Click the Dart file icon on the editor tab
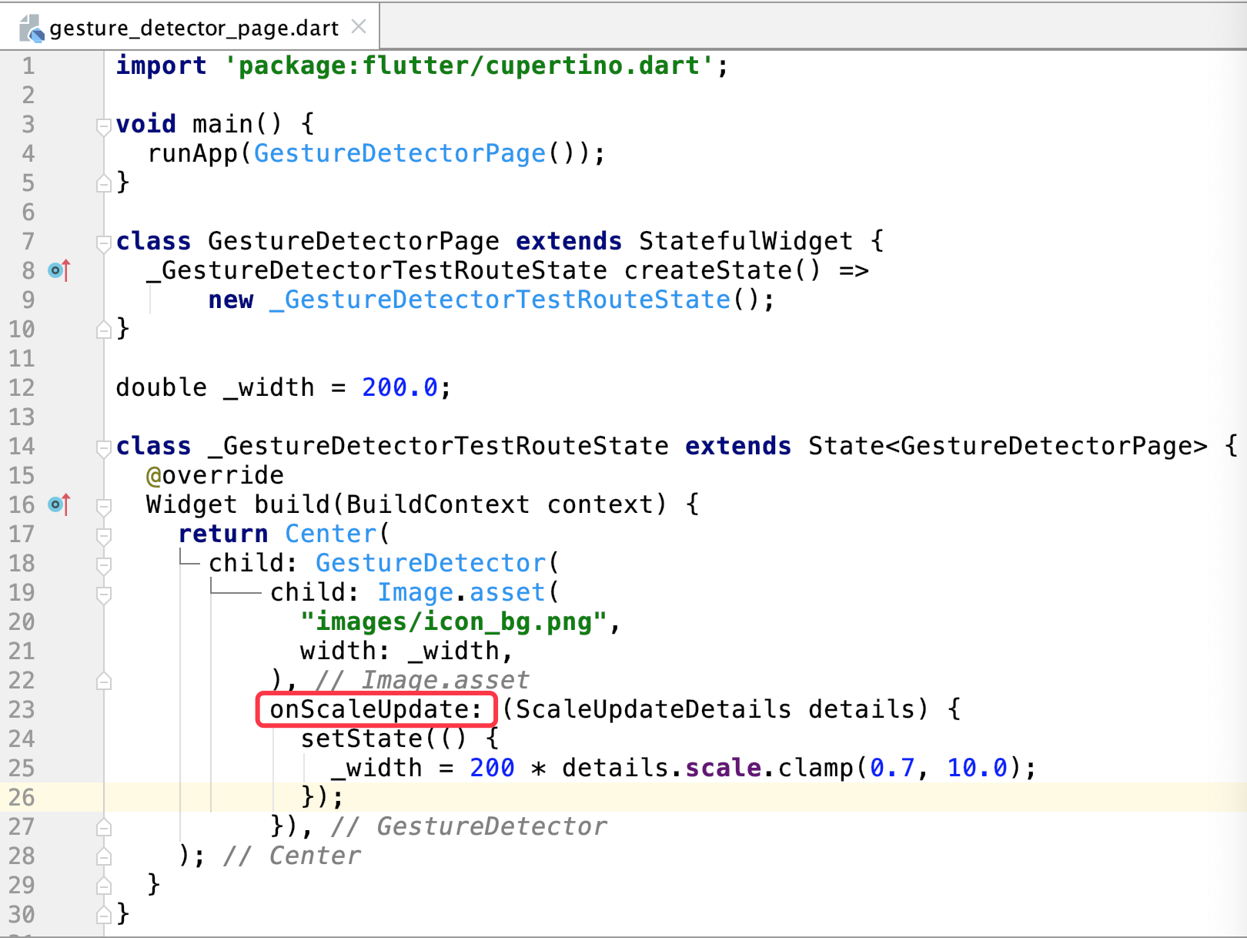Viewport: 1247px width, 938px height. click(x=31, y=26)
